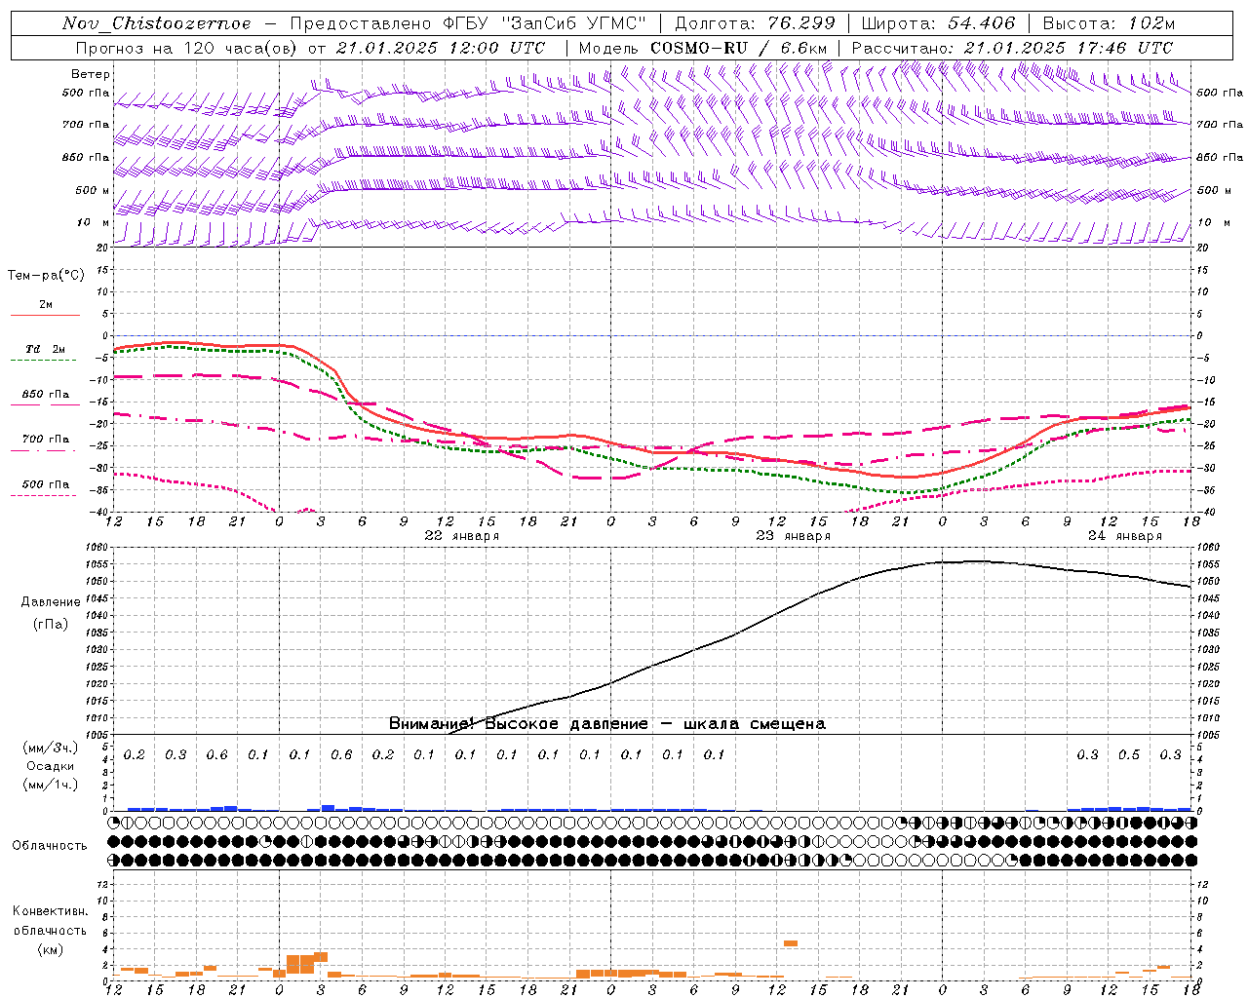Click the Ветер panel label
This screenshot has width=1248, height=998.
pos(91,74)
